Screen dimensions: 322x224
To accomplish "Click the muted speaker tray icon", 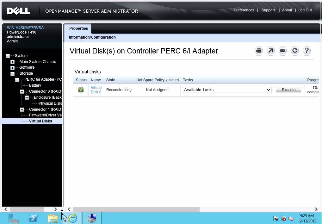I will click(291, 218).
